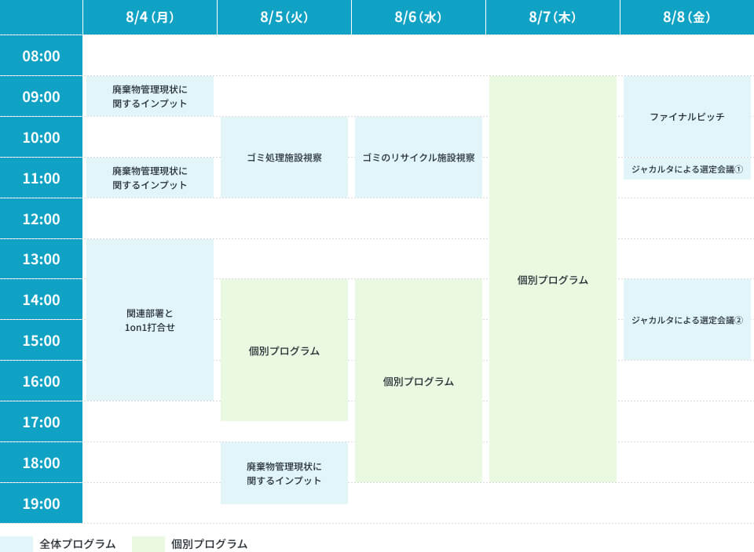This screenshot has width=754, height=552.
Task: Open the ファイナルピッチ block
Action: click(686, 117)
